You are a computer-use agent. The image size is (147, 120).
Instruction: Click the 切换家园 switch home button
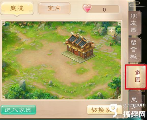[104, 110]
